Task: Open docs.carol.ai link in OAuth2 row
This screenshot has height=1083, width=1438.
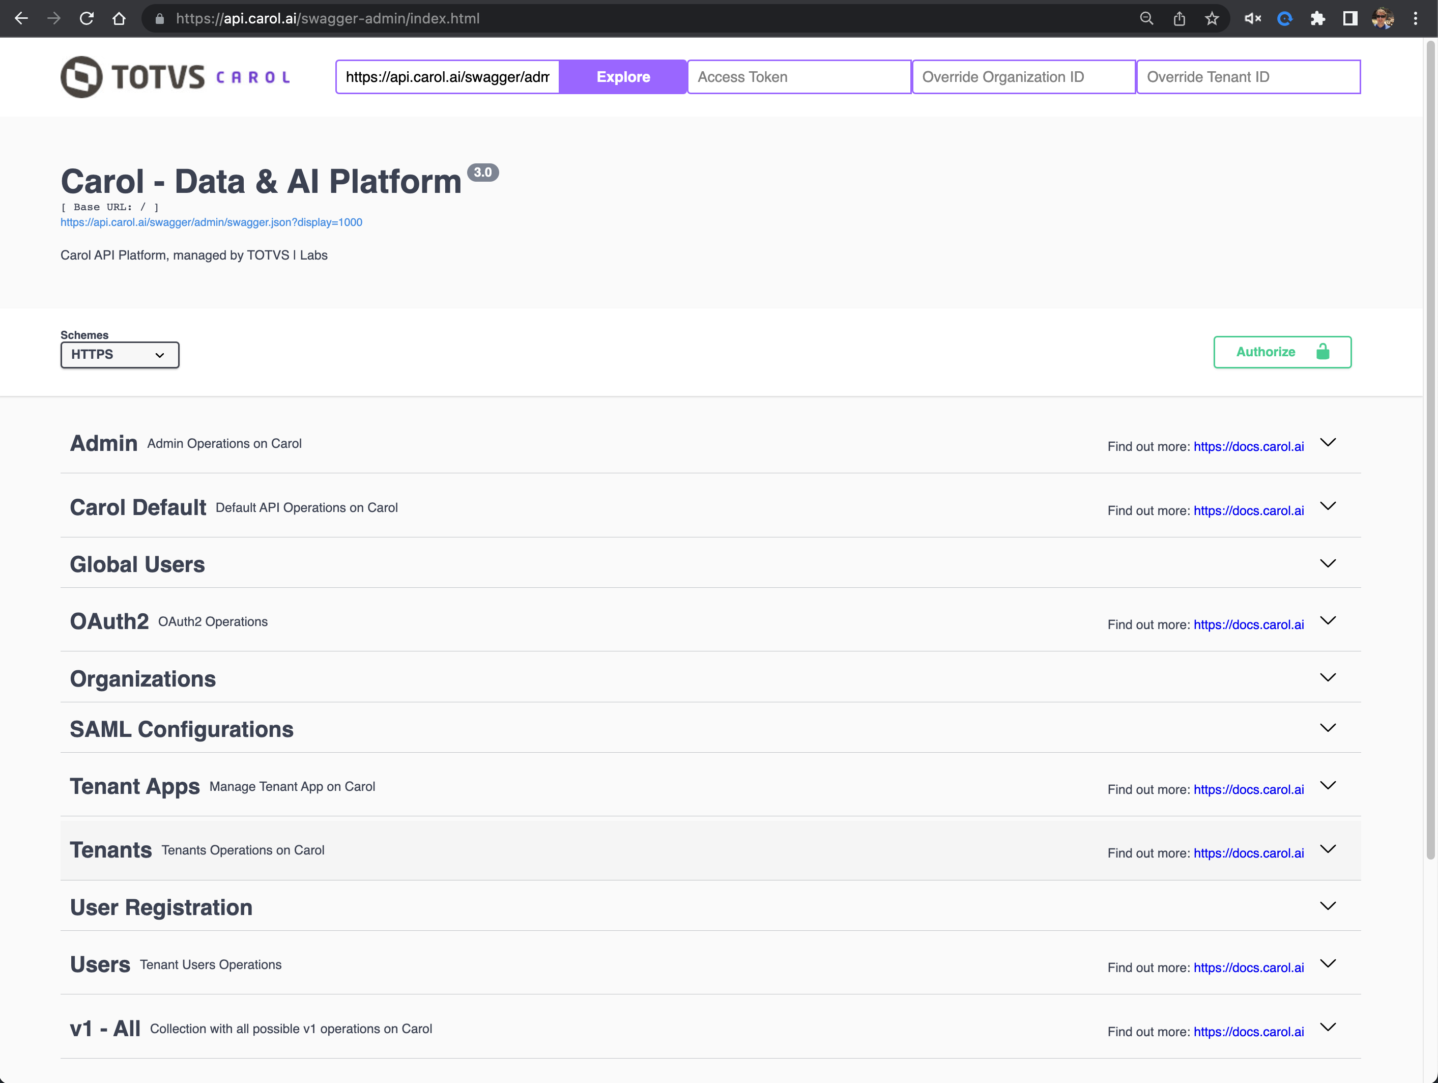Action: [1249, 624]
